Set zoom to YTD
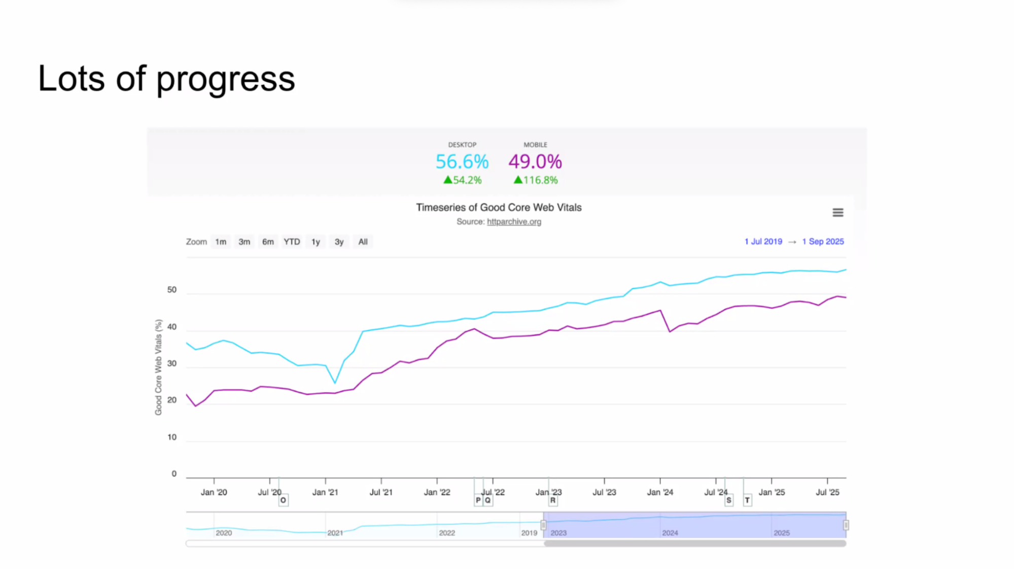The height and width of the screenshot is (569, 1014). coord(292,242)
